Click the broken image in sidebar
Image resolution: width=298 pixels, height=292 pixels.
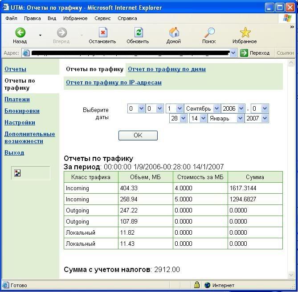click(x=17, y=173)
